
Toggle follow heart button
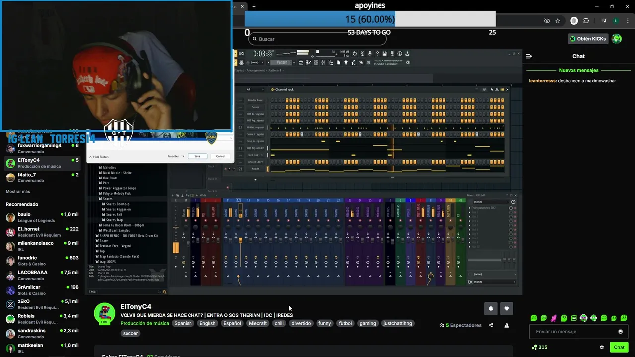tap(507, 308)
